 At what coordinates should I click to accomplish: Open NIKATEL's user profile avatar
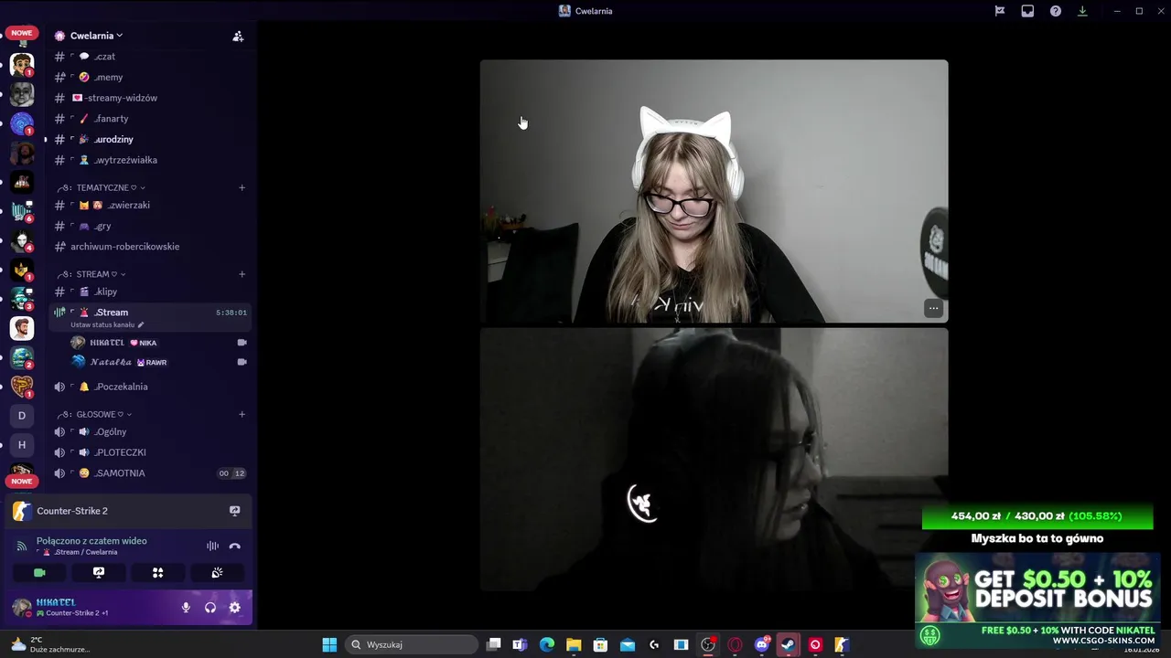click(22, 608)
